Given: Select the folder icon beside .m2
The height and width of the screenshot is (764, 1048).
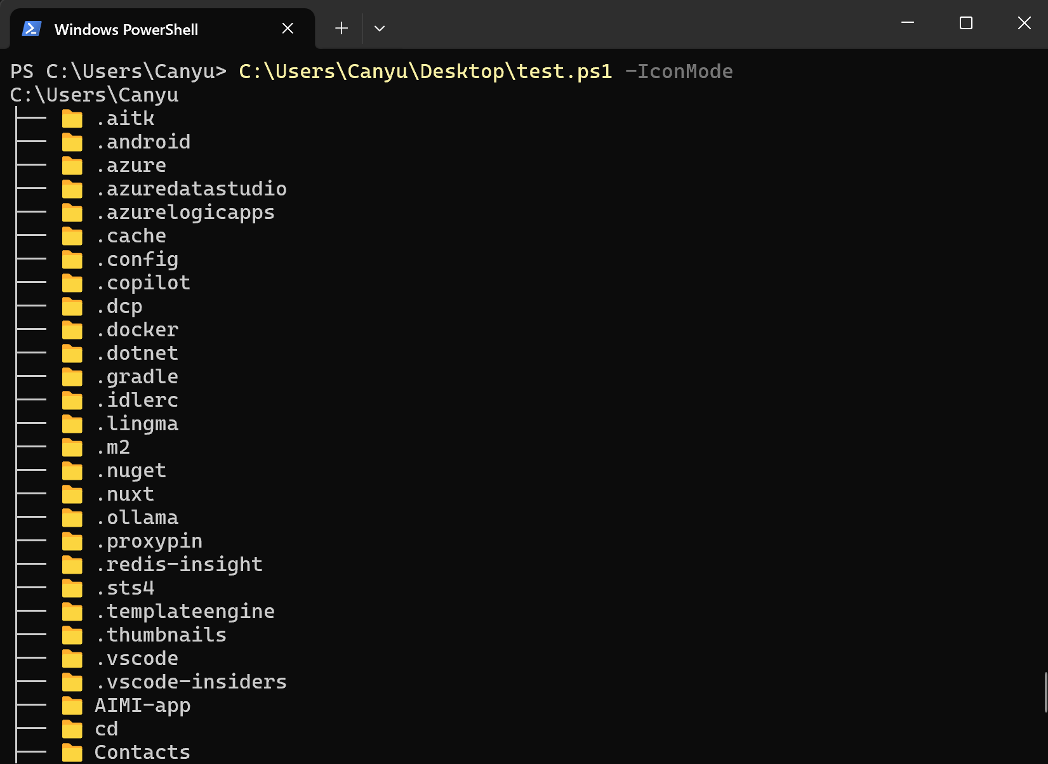Looking at the screenshot, I should click(72, 448).
